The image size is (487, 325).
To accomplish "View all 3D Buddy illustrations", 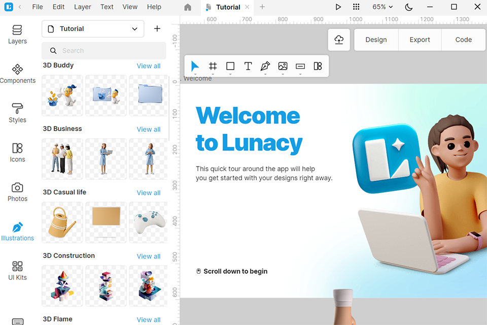I will 149,66.
